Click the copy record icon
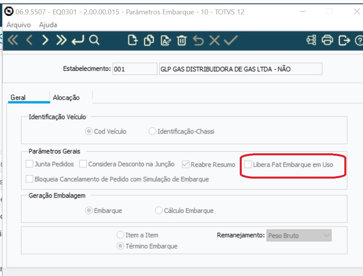Screen dimensions: 363x276 149,40
